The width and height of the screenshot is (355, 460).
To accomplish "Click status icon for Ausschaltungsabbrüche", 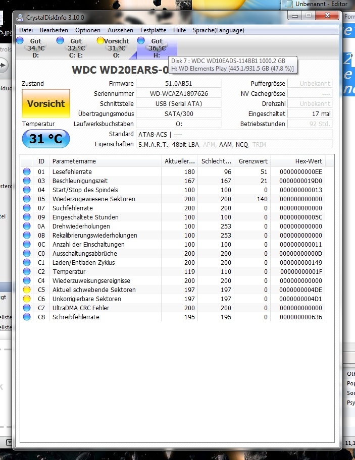I will [x=27, y=254].
